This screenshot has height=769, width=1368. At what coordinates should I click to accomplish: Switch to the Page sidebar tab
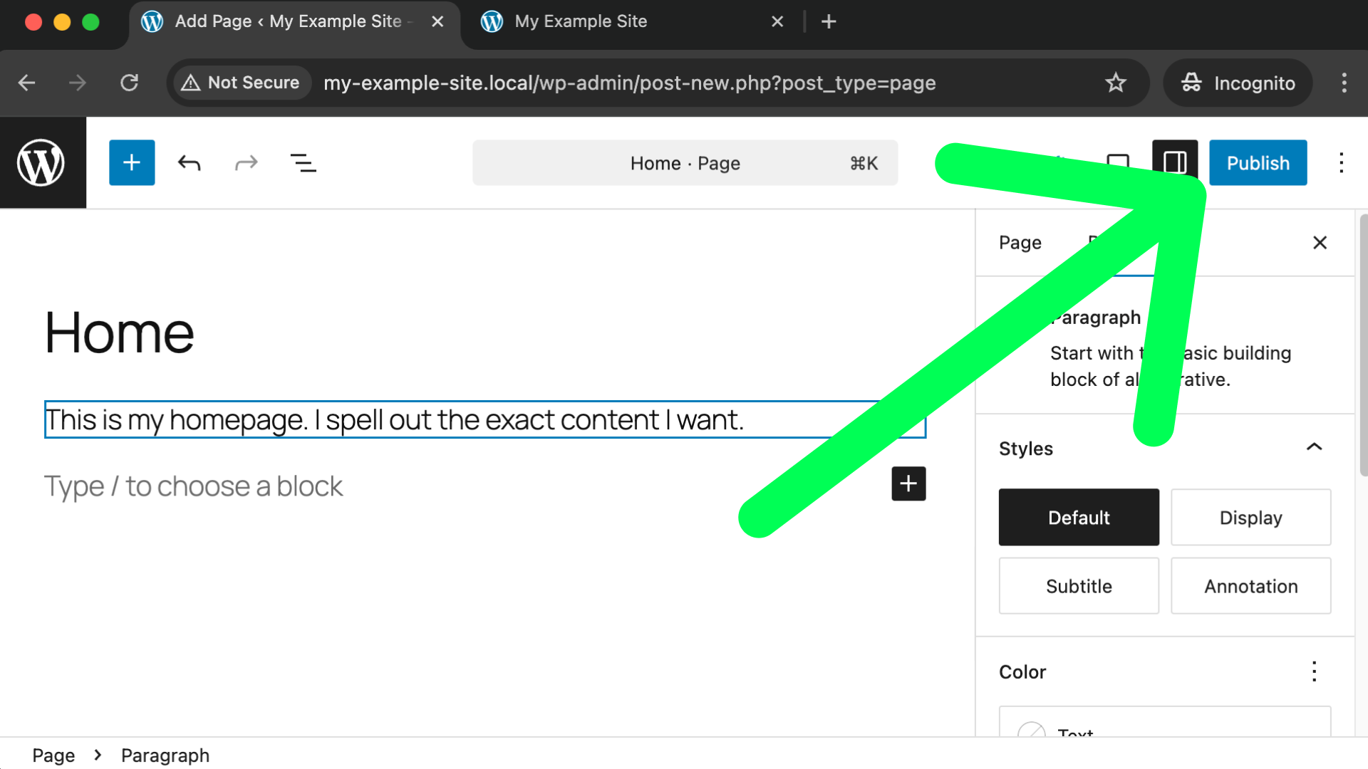point(1020,243)
